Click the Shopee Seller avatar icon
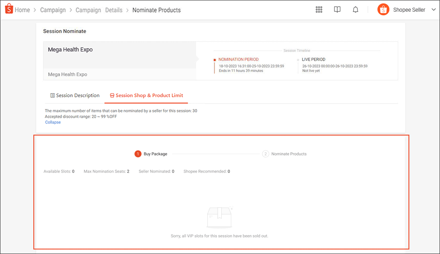The height and width of the screenshot is (254, 440). pos(383,10)
